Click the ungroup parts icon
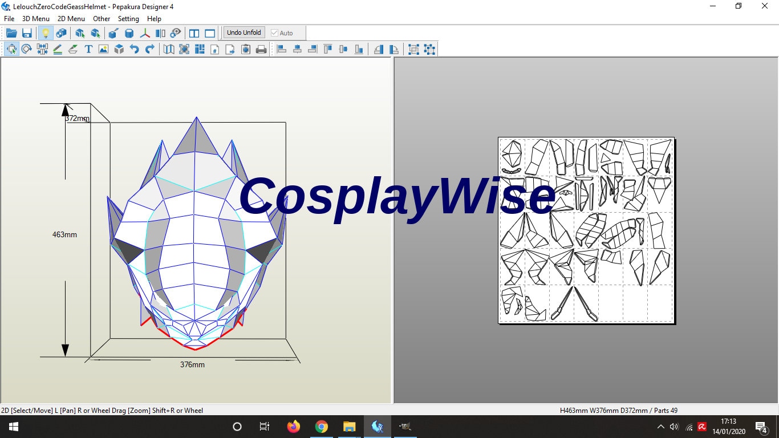This screenshot has width=779, height=438. pyautogui.click(x=429, y=49)
